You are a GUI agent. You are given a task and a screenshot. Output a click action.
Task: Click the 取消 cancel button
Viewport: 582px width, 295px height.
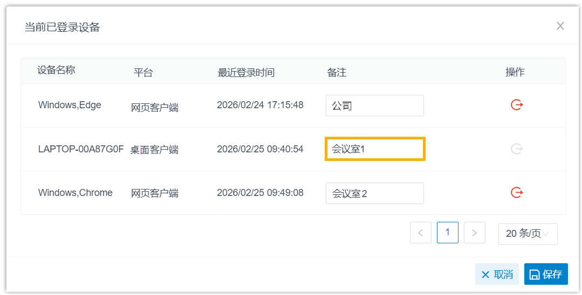[x=496, y=274]
